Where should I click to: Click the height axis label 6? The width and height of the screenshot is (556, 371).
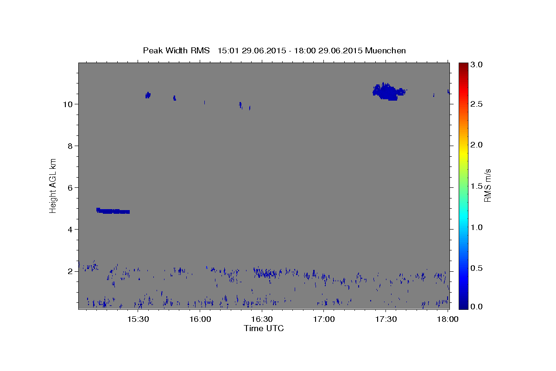pos(71,187)
